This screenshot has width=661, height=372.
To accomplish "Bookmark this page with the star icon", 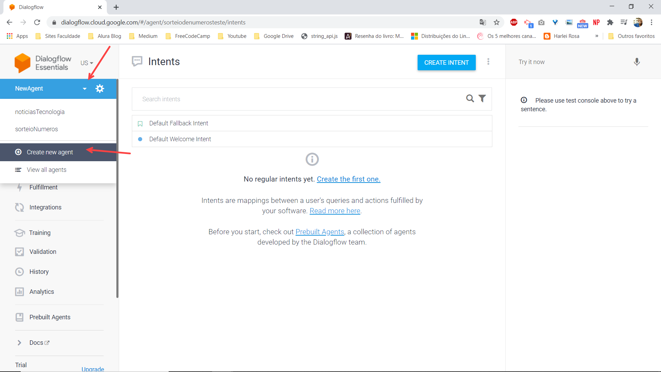I will (496, 22).
